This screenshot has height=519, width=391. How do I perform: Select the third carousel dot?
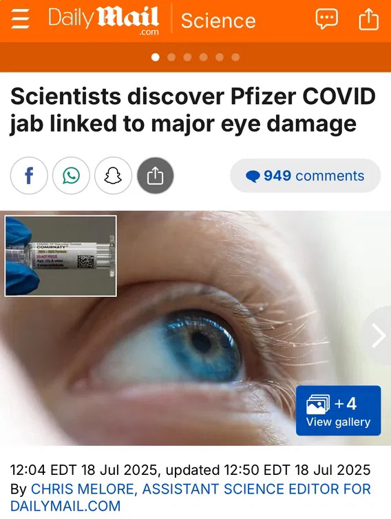click(x=187, y=57)
